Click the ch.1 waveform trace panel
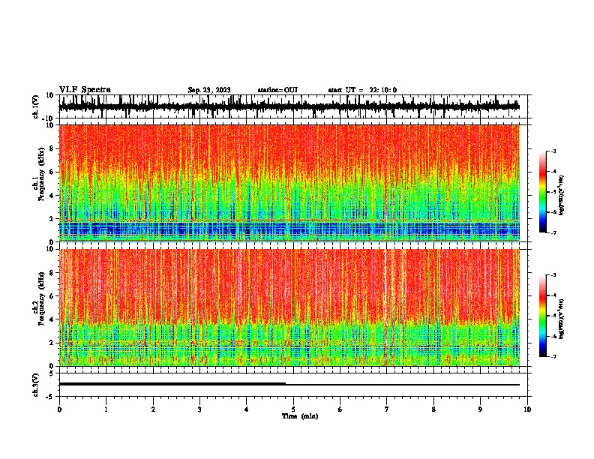 (292, 106)
